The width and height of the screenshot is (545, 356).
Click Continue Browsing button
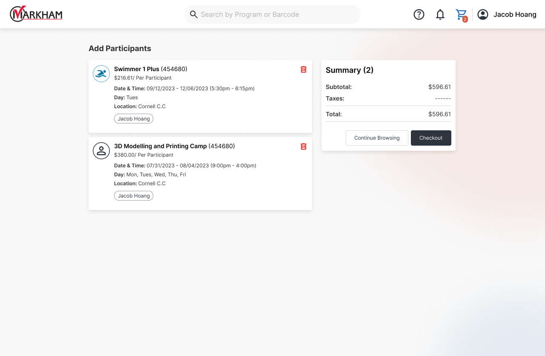pos(377,138)
